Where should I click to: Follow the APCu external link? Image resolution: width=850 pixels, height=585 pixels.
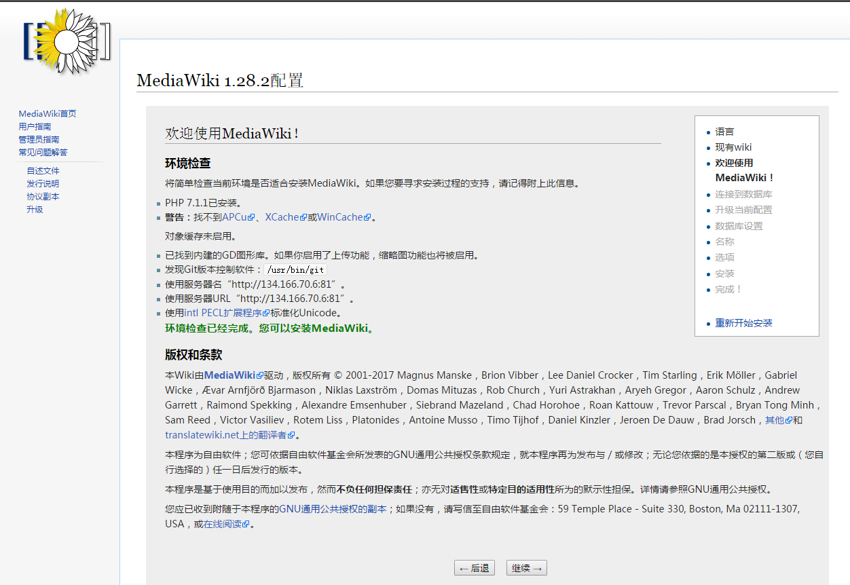tap(238, 217)
